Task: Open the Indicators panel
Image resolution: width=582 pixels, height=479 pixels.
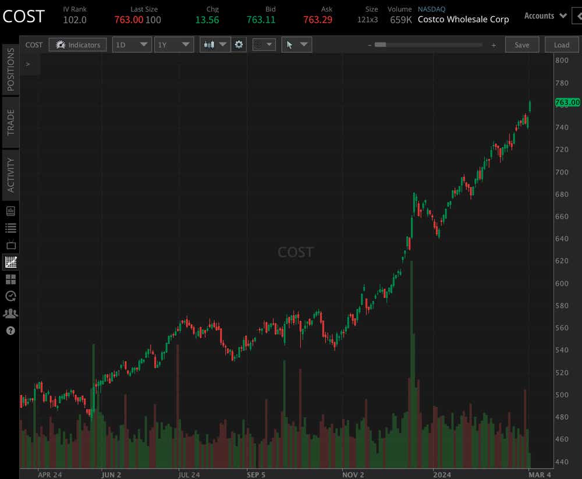Action: pyautogui.click(x=77, y=44)
